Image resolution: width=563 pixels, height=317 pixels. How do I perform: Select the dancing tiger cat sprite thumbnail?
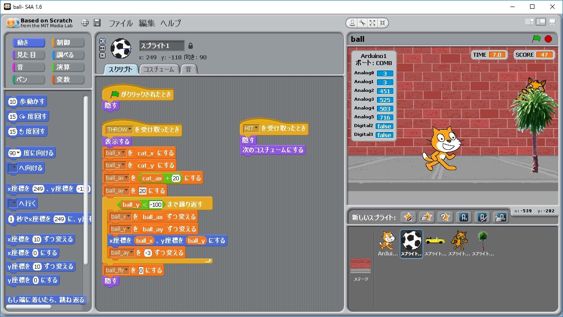pos(459,244)
